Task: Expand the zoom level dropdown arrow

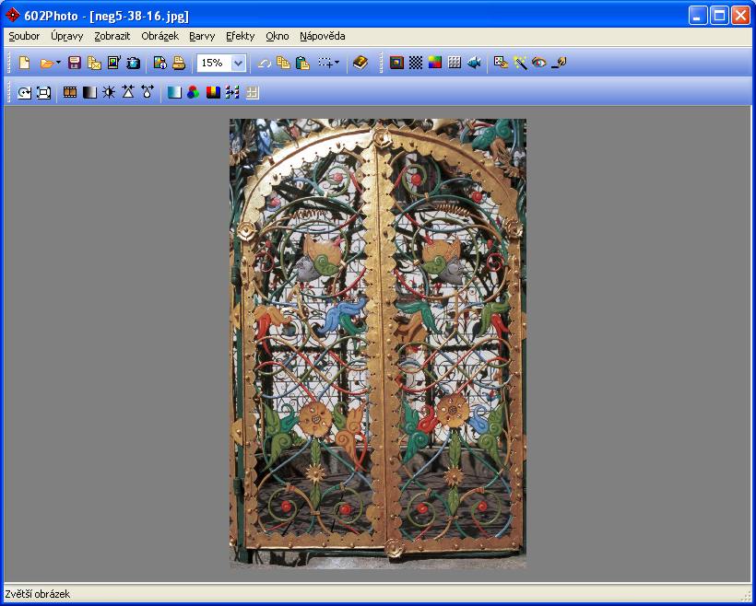Action: click(238, 64)
